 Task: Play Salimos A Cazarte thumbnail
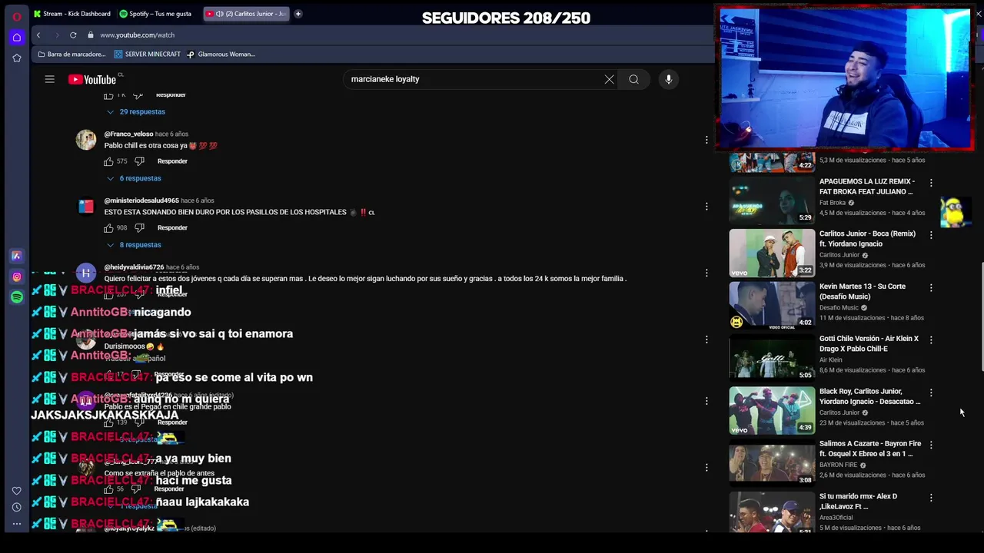772,462
